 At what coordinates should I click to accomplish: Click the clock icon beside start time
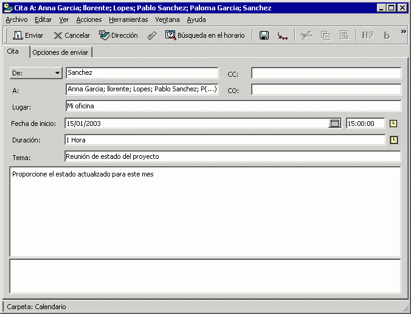pyautogui.click(x=393, y=124)
